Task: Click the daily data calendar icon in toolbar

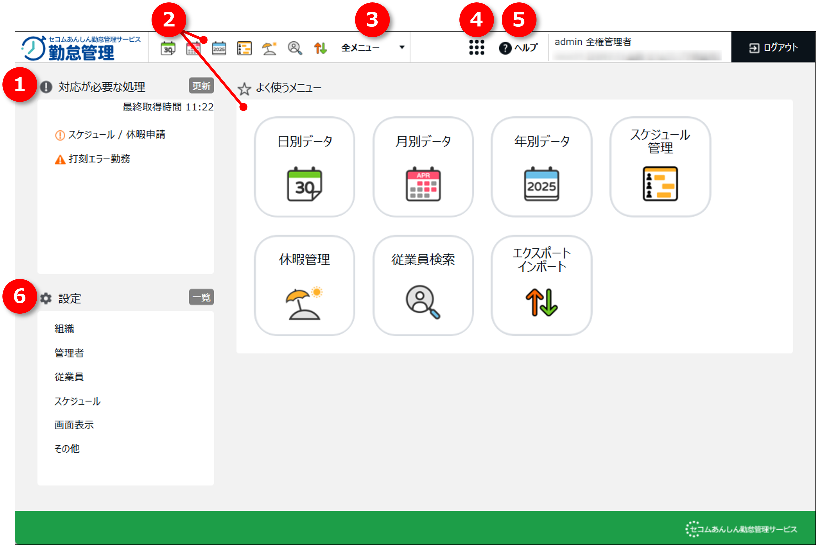Action: tap(168, 48)
